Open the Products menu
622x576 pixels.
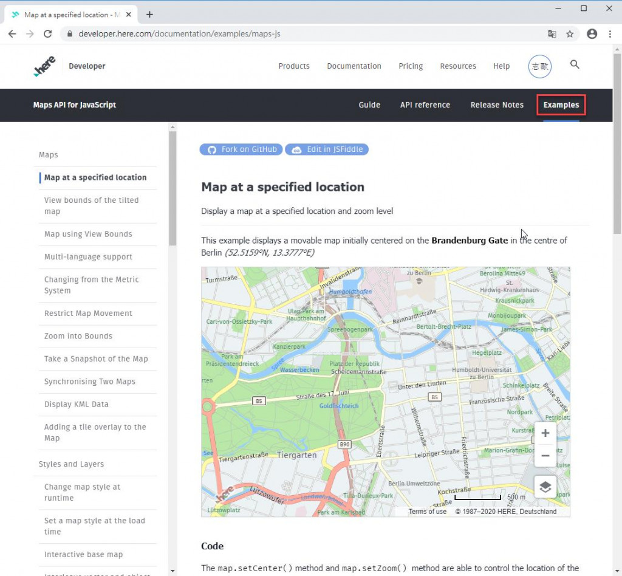(294, 66)
